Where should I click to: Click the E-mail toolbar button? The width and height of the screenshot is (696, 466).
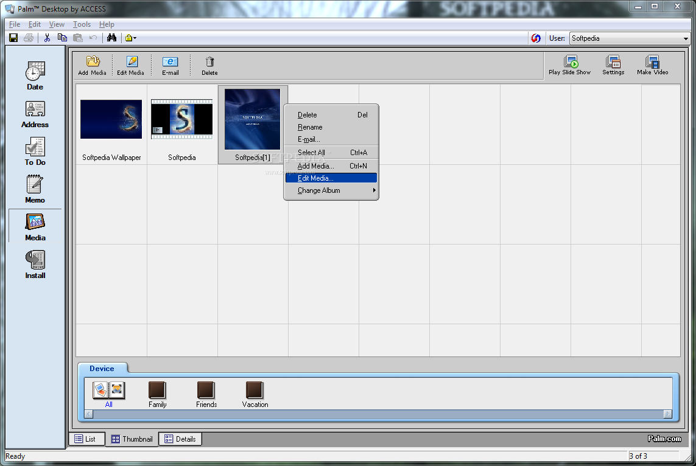point(170,66)
